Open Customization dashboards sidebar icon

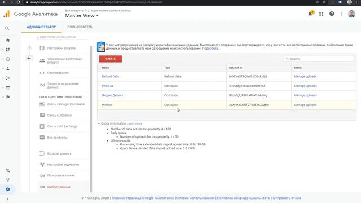point(8,50)
